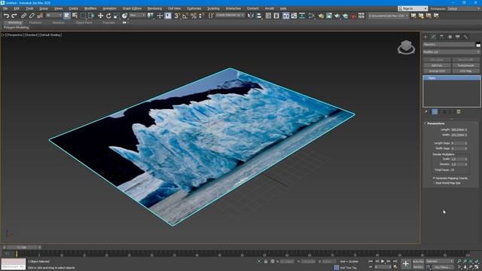Activate the Select and Move tool

(x=100, y=16)
